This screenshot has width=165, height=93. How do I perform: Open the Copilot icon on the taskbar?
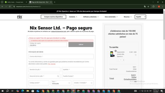(x=18, y=91)
